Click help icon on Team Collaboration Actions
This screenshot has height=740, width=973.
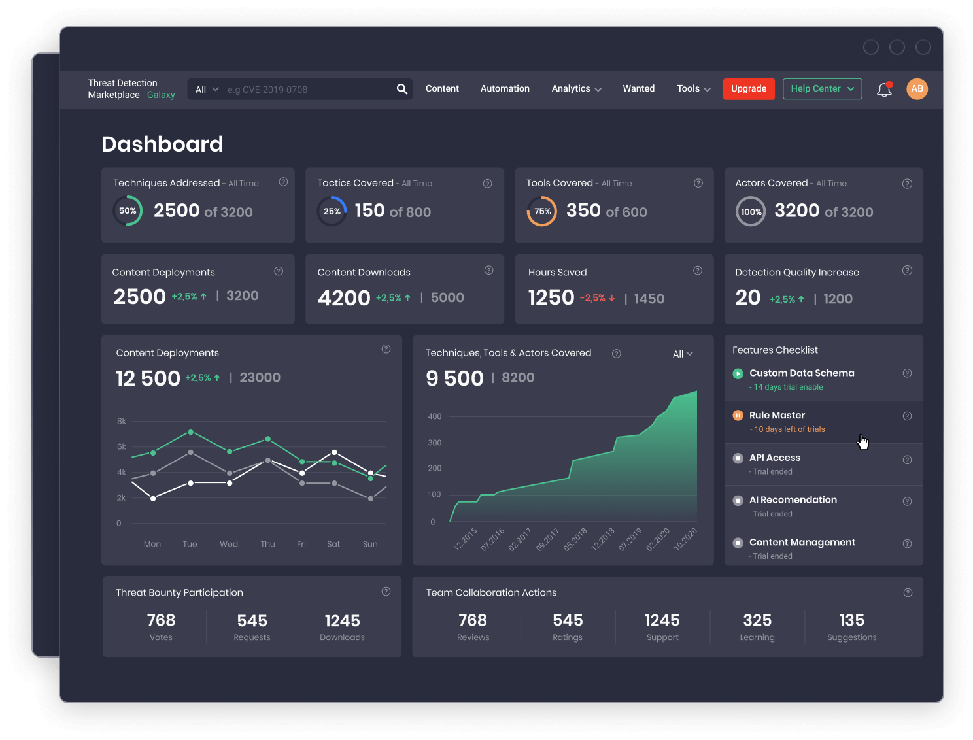(908, 593)
